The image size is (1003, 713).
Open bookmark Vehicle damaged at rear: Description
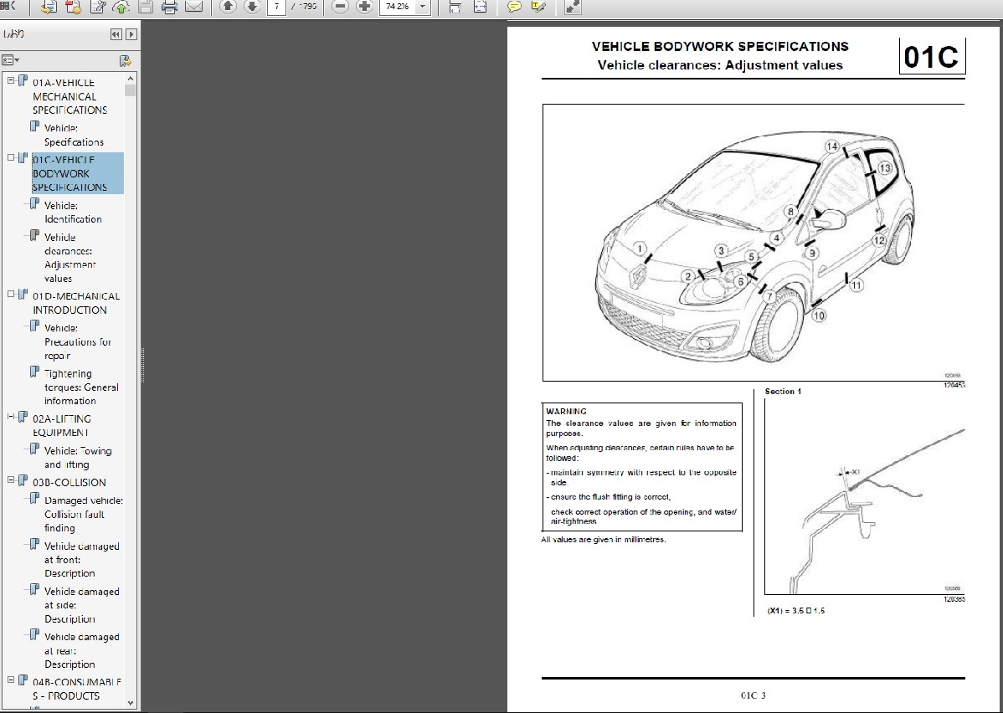tap(81, 650)
